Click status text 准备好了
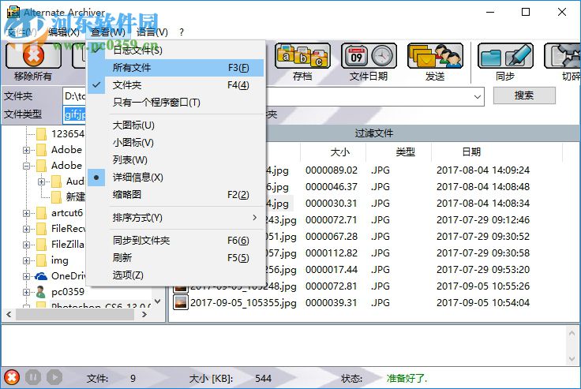Viewport: 581px width, 389px height. tap(407, 378)
